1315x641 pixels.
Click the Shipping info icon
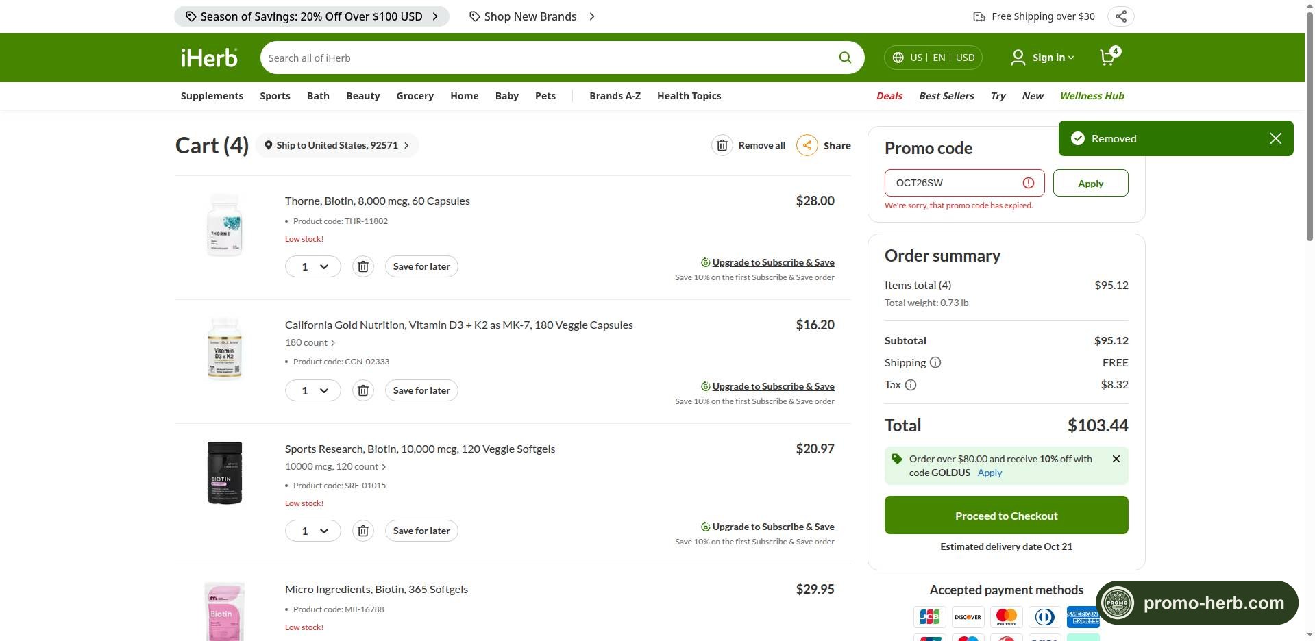tap(935, 362)
